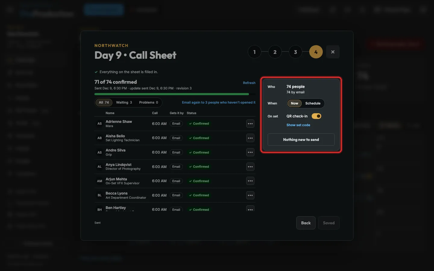Image resolution: width=434 pixels, height=271 pixels.
Task: Open the more options menu for Arjun Mehta
Action: tap(250, 181)
